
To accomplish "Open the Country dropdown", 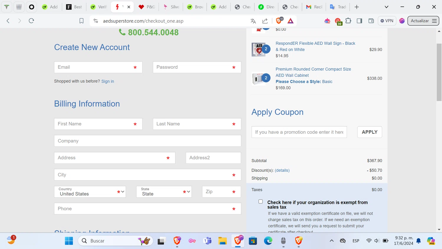I will tap(90, 192).
